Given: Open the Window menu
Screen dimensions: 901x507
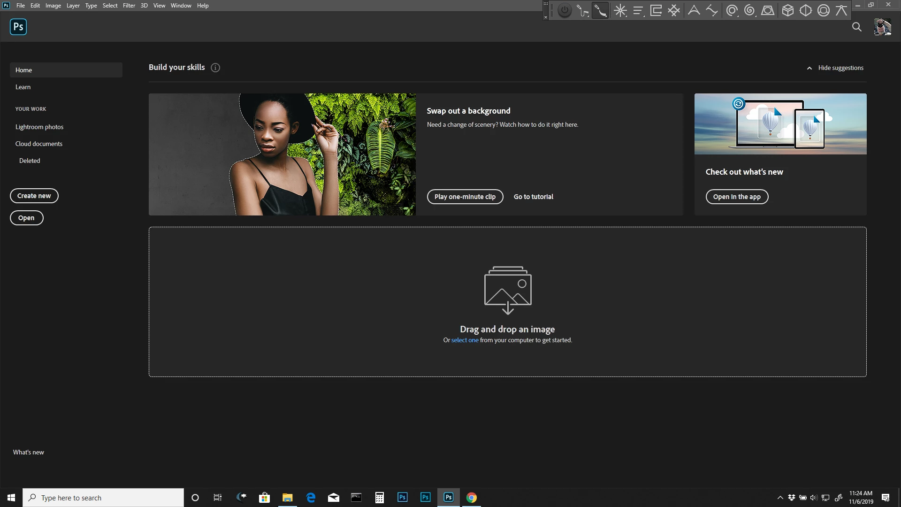Looking at the screenshot, I should (181, 6).
